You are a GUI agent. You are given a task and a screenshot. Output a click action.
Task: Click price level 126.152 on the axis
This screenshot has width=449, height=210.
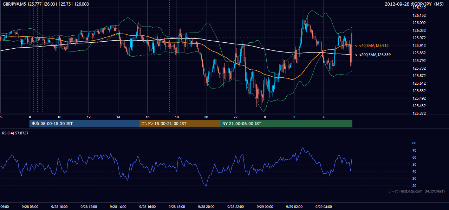[x=419, y=15]
